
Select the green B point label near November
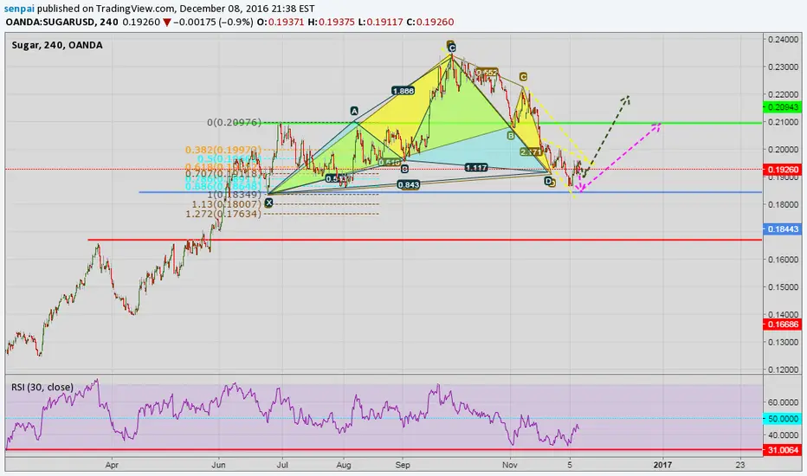point(511,135)
